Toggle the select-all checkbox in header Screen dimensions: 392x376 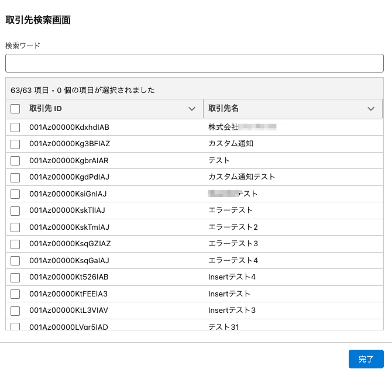click(15, 109)
